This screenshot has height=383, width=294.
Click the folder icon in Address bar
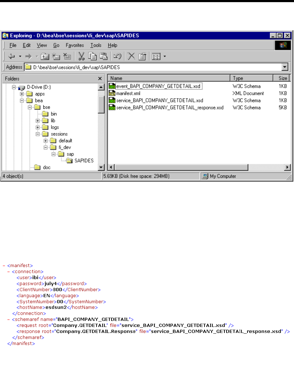coord(28,67)
